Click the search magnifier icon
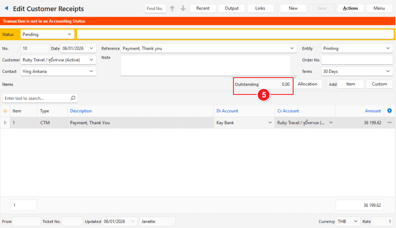Image resolution: width=396 pixels, height=228 pixels. pyautogui.click(x=73, y=98)
